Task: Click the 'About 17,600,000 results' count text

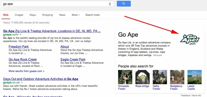Action: tap(26, 23)
